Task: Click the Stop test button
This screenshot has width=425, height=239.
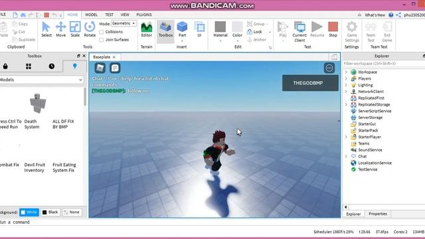Action: point(333,29)
